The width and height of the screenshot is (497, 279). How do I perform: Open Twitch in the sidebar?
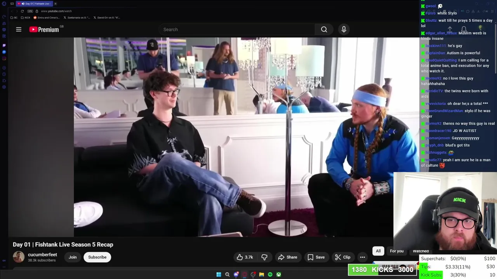point(4,45)
